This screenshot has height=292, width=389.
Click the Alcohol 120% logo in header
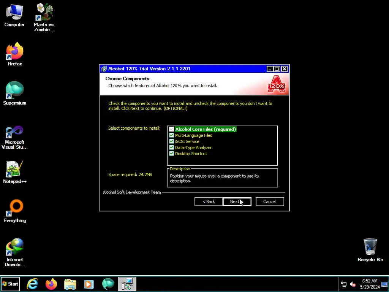click(x=276, y=84)
